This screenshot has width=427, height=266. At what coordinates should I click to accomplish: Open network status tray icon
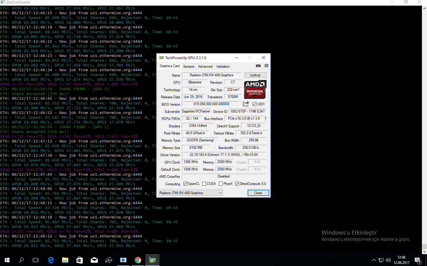pyautogui.click(x=381, y=260)
